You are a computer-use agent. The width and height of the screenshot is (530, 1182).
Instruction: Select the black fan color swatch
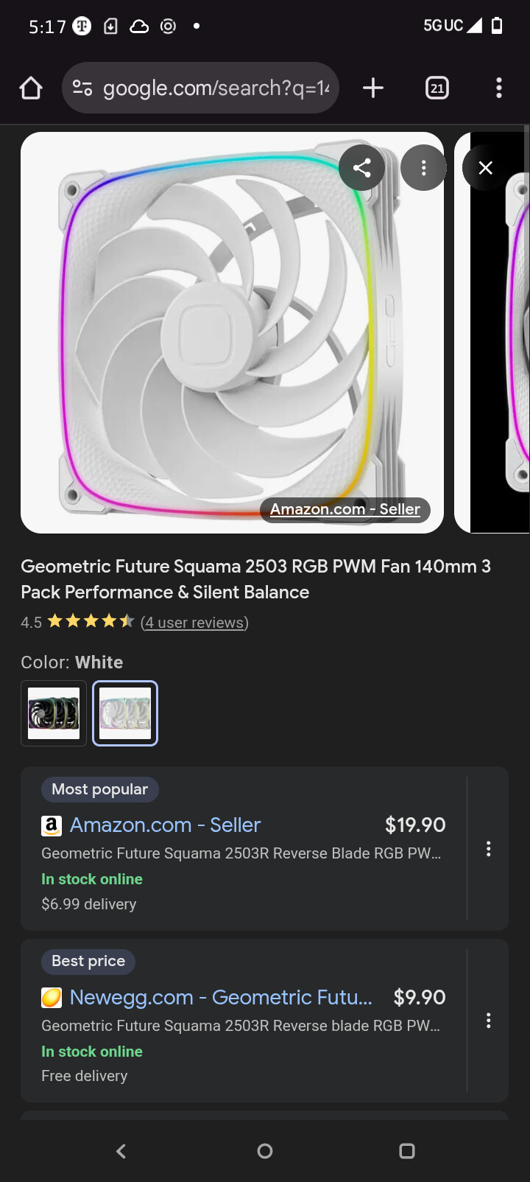(54, 713)
